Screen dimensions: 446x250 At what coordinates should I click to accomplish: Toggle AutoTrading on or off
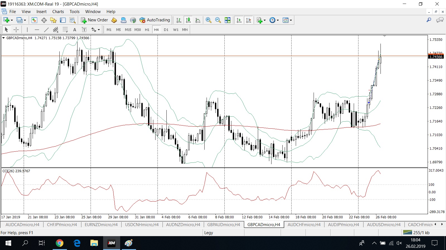155,20
